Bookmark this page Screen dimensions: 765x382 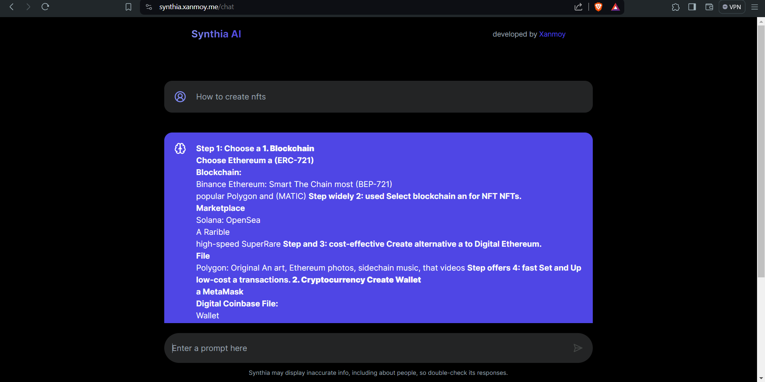(128, 7)
